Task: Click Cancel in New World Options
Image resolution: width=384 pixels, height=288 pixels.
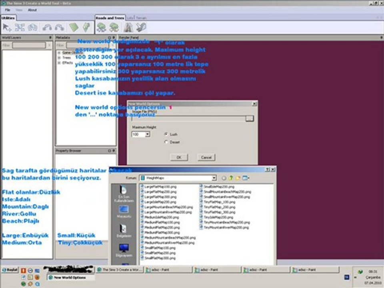Action: click(x=206, y=157)
